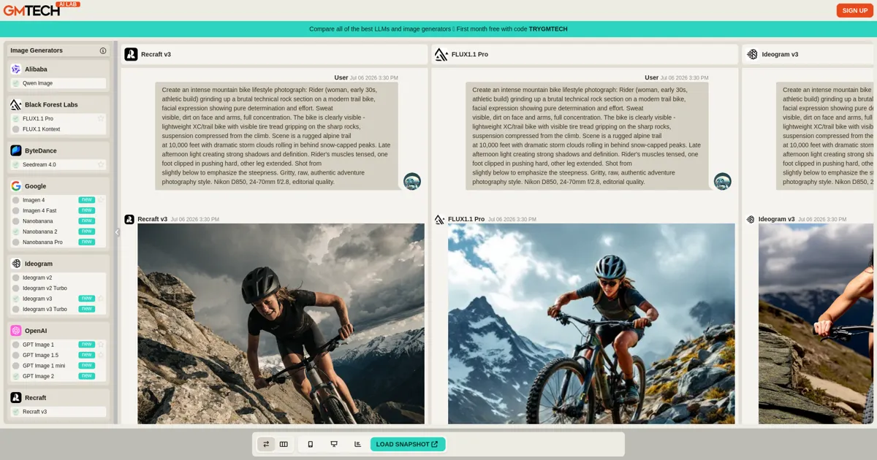Enable the Ideogram v2 Turbo model

point(16,288)
